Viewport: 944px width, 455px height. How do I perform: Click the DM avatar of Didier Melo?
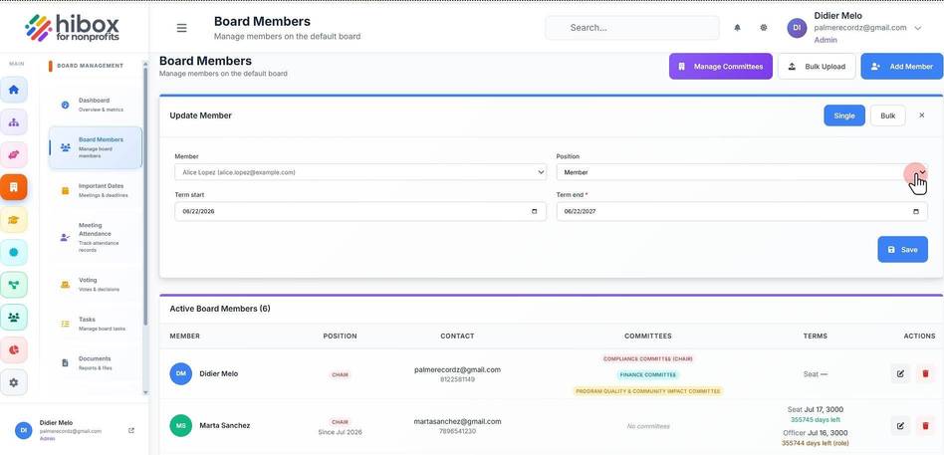pyautogui.click(x=180, y=373)
